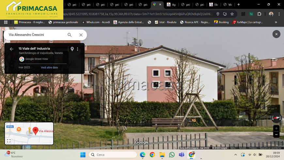Open the Chrome three-dot menu
This screenshot has width=284, height=160.
tap(279, 14)
